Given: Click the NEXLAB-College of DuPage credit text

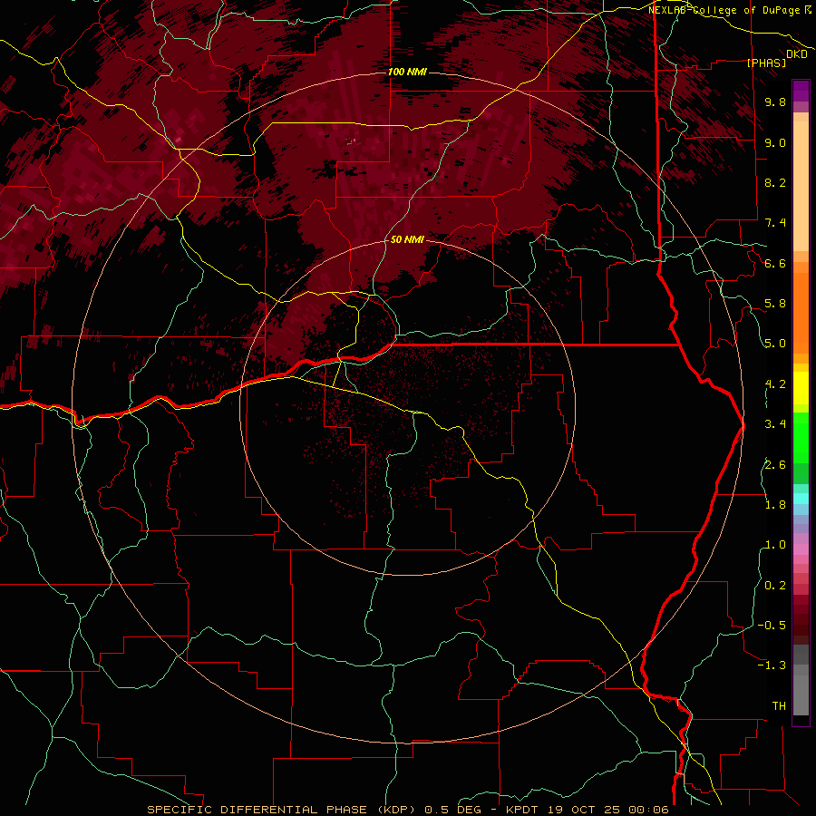Looking at the screenshot, I should coord(730,10).
